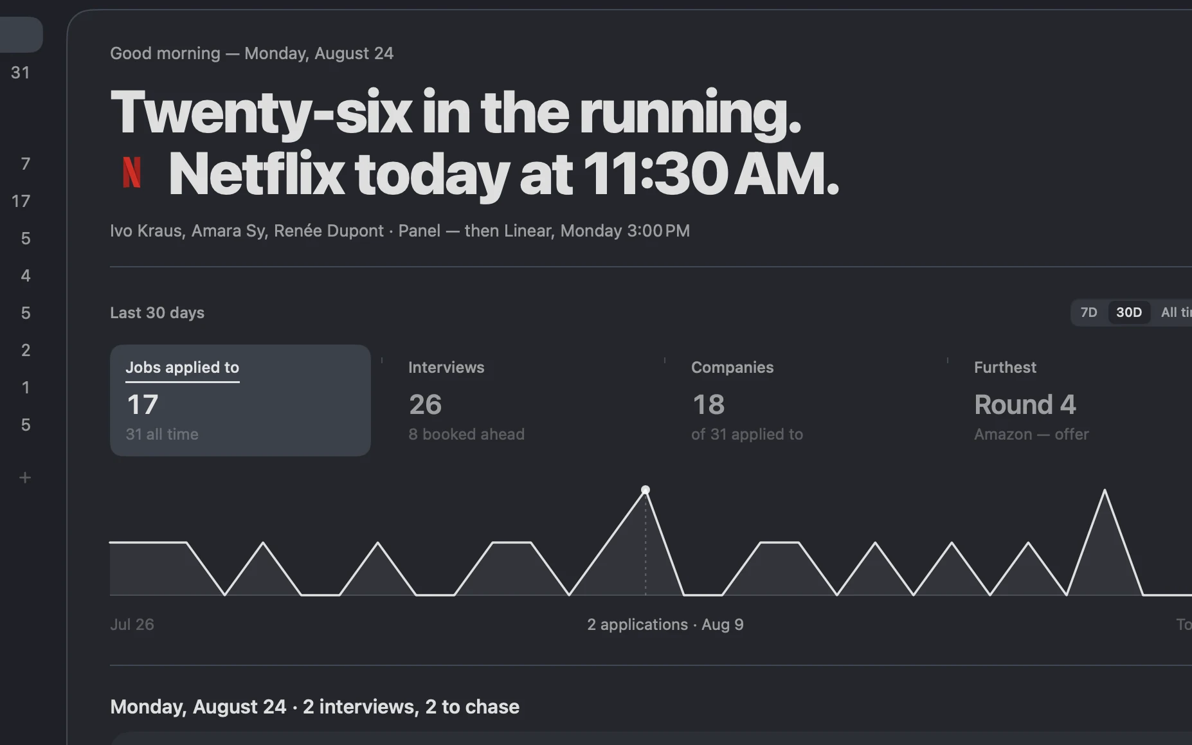Open the Jobs applied to stat card

240,400
